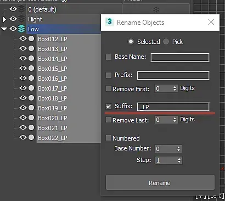Screen dimensions: 225x201
Task: Click the active Low layer stack icon
Action: pos(21,29)
